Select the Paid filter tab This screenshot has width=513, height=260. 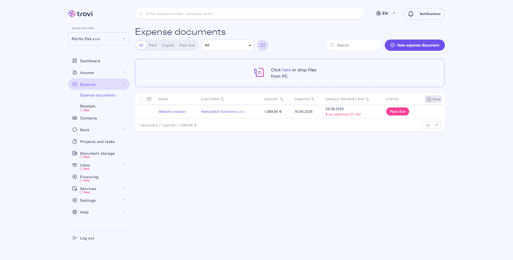coord(153,45)
